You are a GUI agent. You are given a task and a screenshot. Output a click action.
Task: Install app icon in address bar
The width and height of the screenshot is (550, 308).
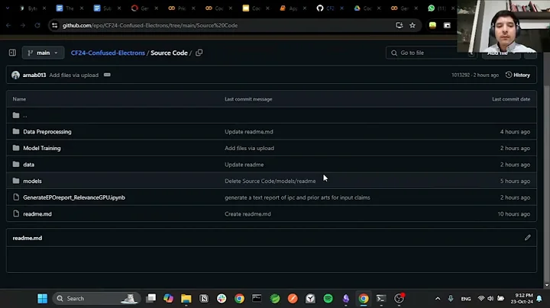(x=400, y=26)
